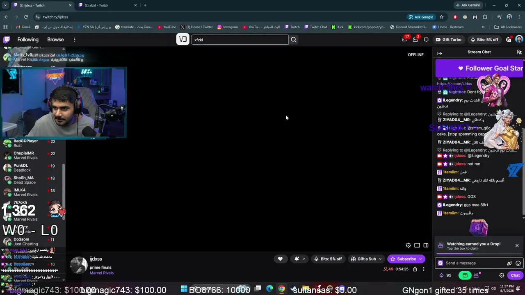Toggle theatre mode on the player
The width and height of the screenshot is (525, 295).
pyautogui.click(x=417, y=245)
